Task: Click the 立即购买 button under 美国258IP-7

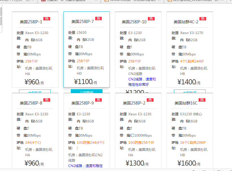Action: (x=87, y=91)
